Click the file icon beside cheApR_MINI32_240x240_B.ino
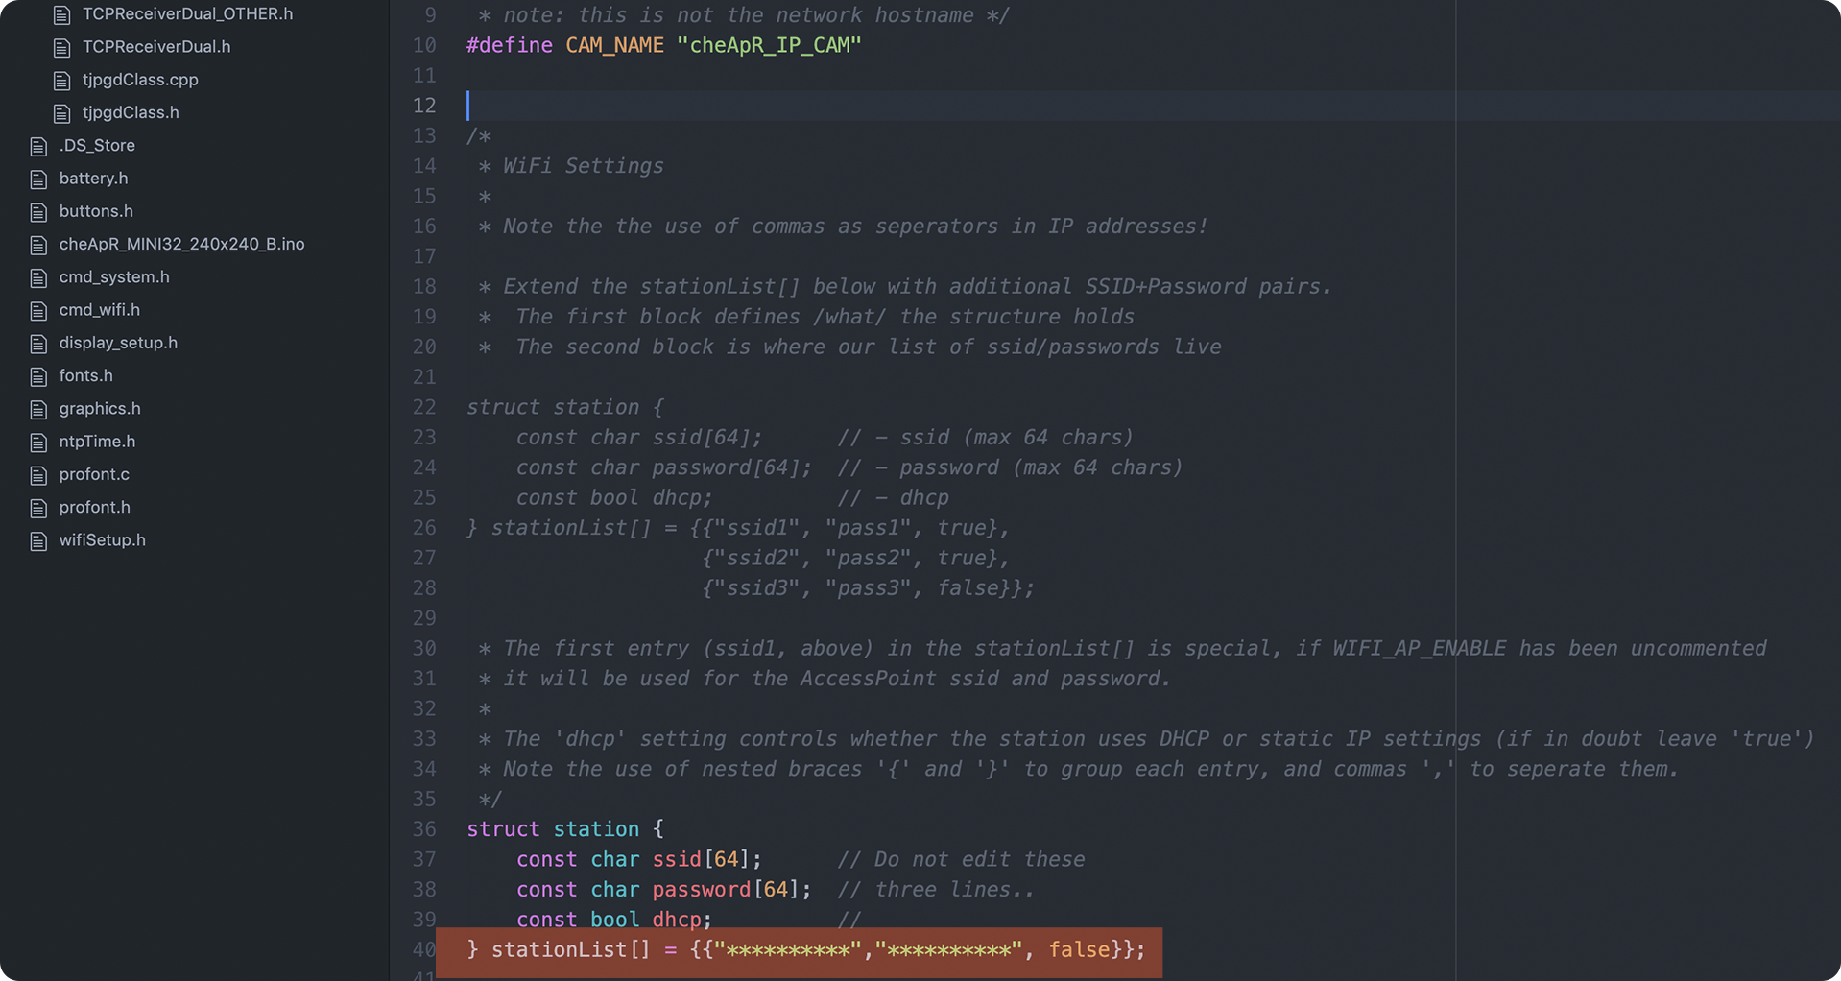 pyautogui.click(x=38, y=244)
